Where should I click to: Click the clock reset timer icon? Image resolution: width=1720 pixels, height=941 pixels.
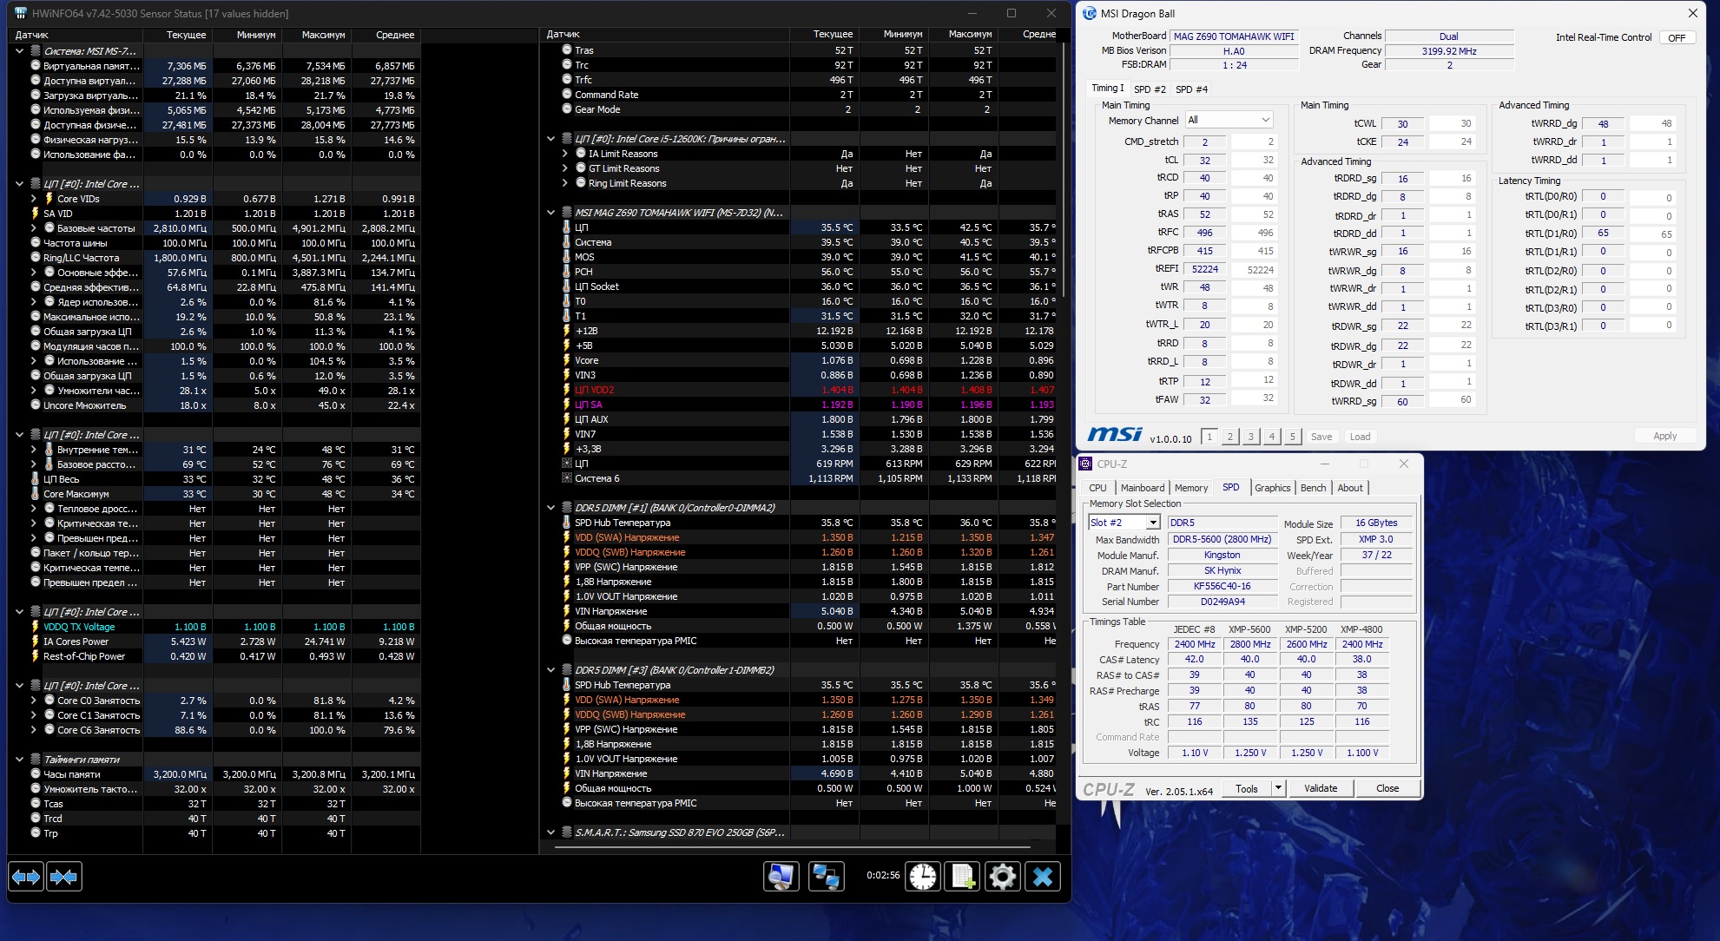tap(923, 877)
